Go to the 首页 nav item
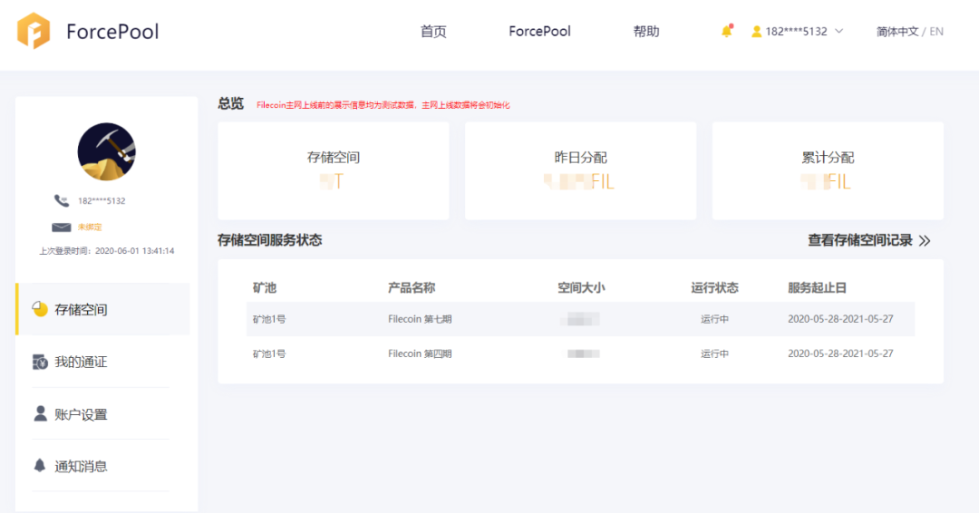 coord(433,31)
